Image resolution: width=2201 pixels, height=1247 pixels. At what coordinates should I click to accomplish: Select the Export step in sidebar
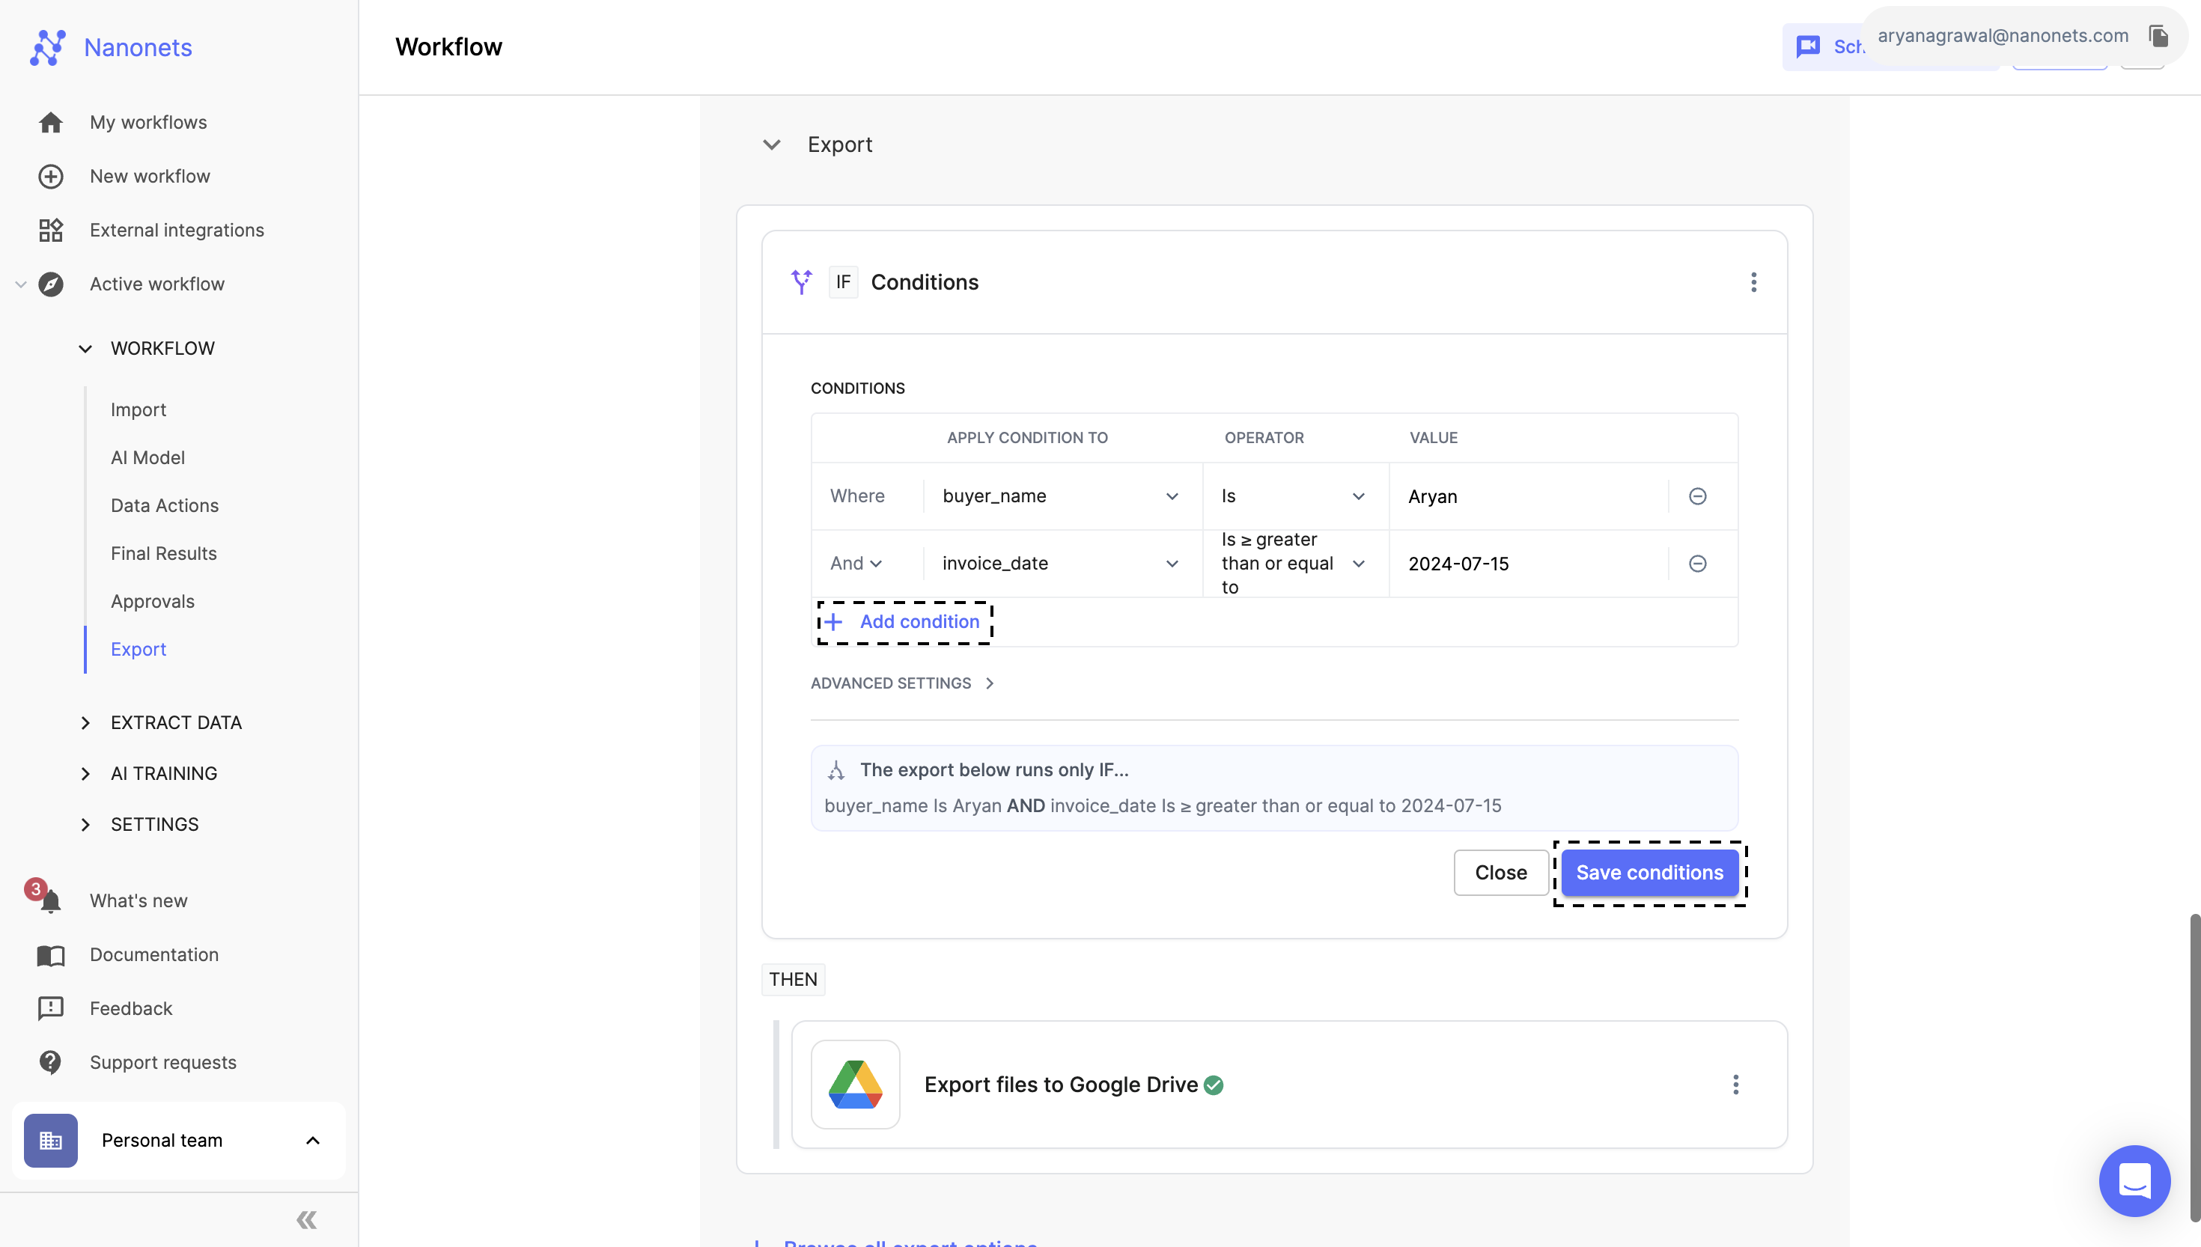pos(138,649)
